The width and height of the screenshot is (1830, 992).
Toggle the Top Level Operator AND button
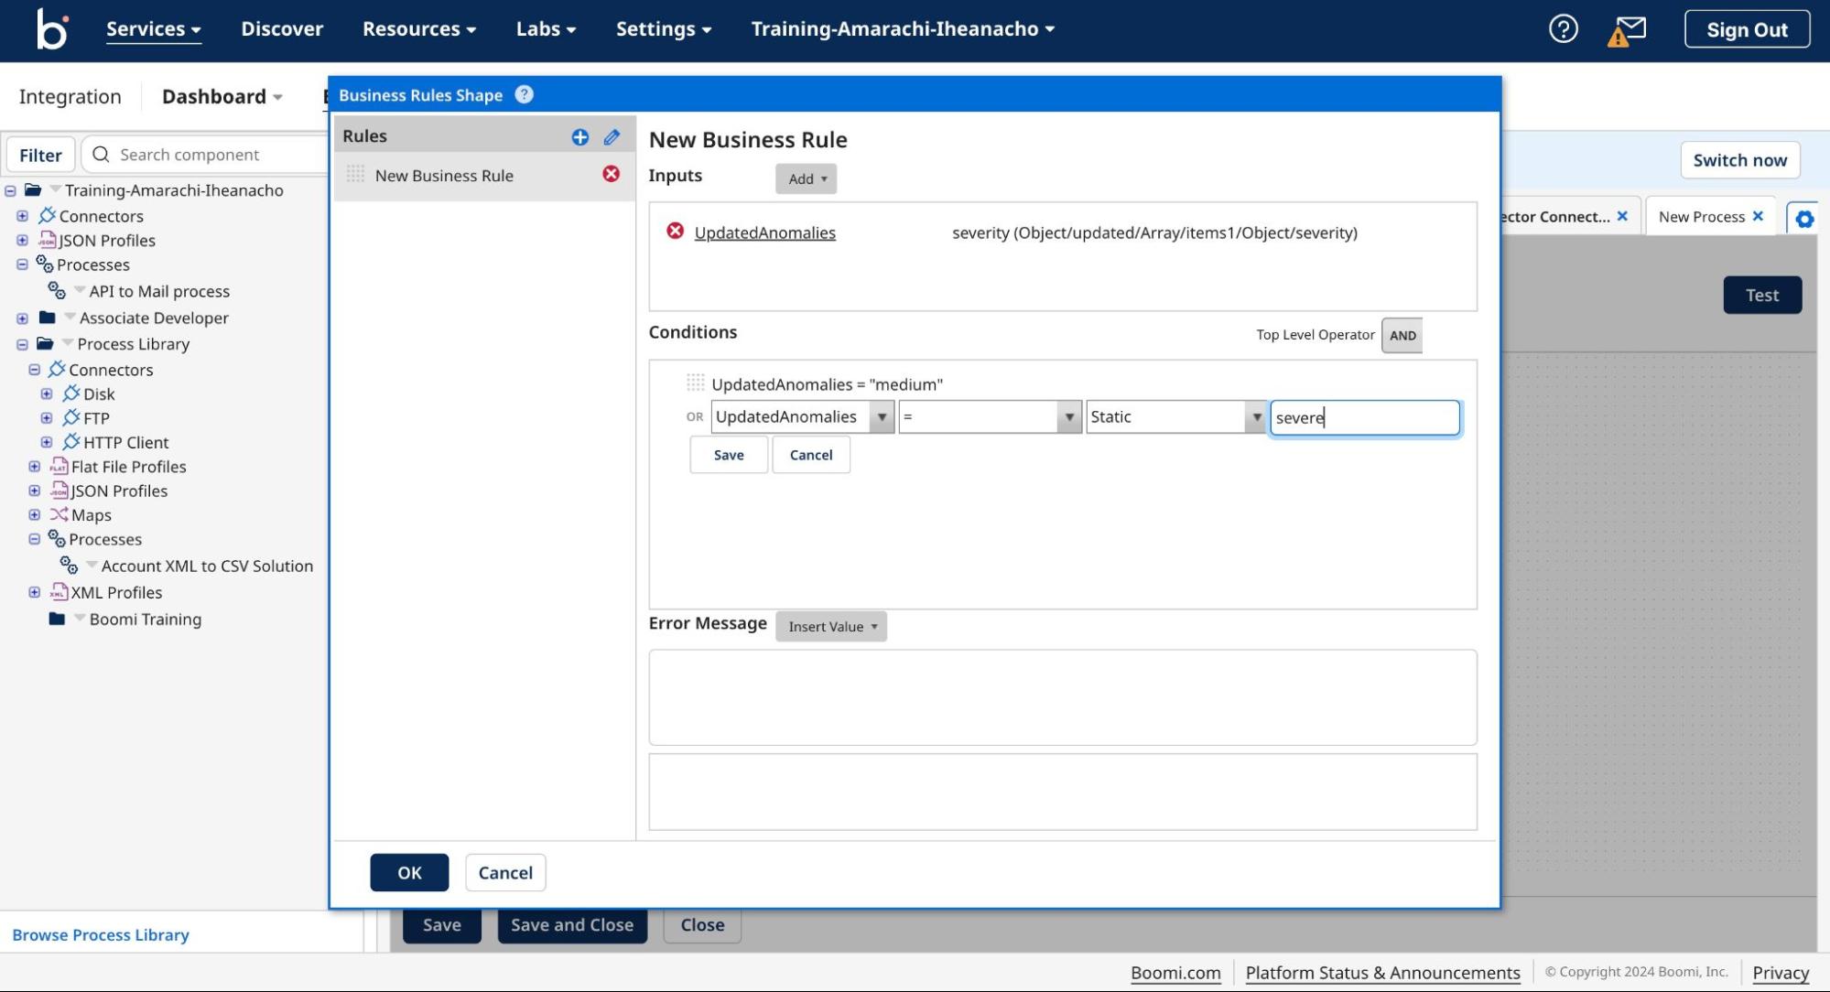[x=1402, y=335]
